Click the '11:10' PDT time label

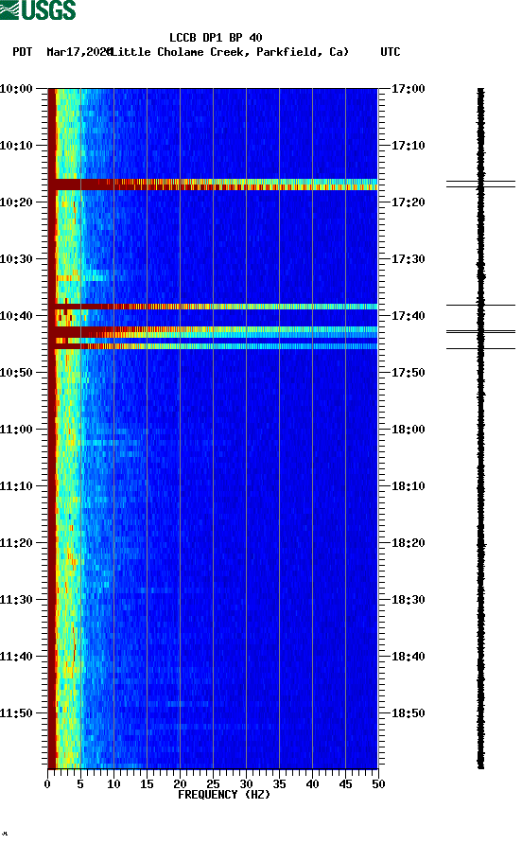click(x=16, y=486)
